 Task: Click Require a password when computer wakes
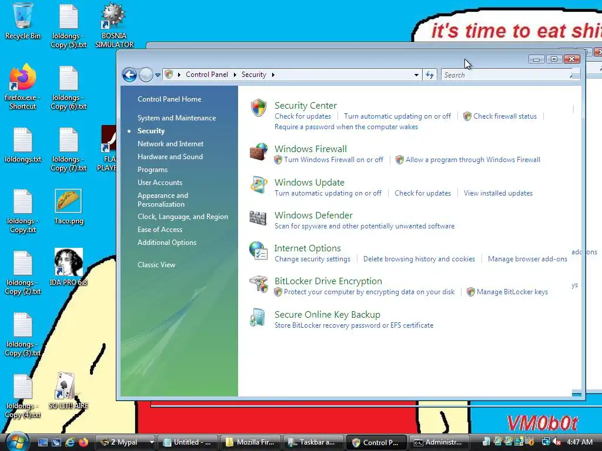tap(346, 127)
